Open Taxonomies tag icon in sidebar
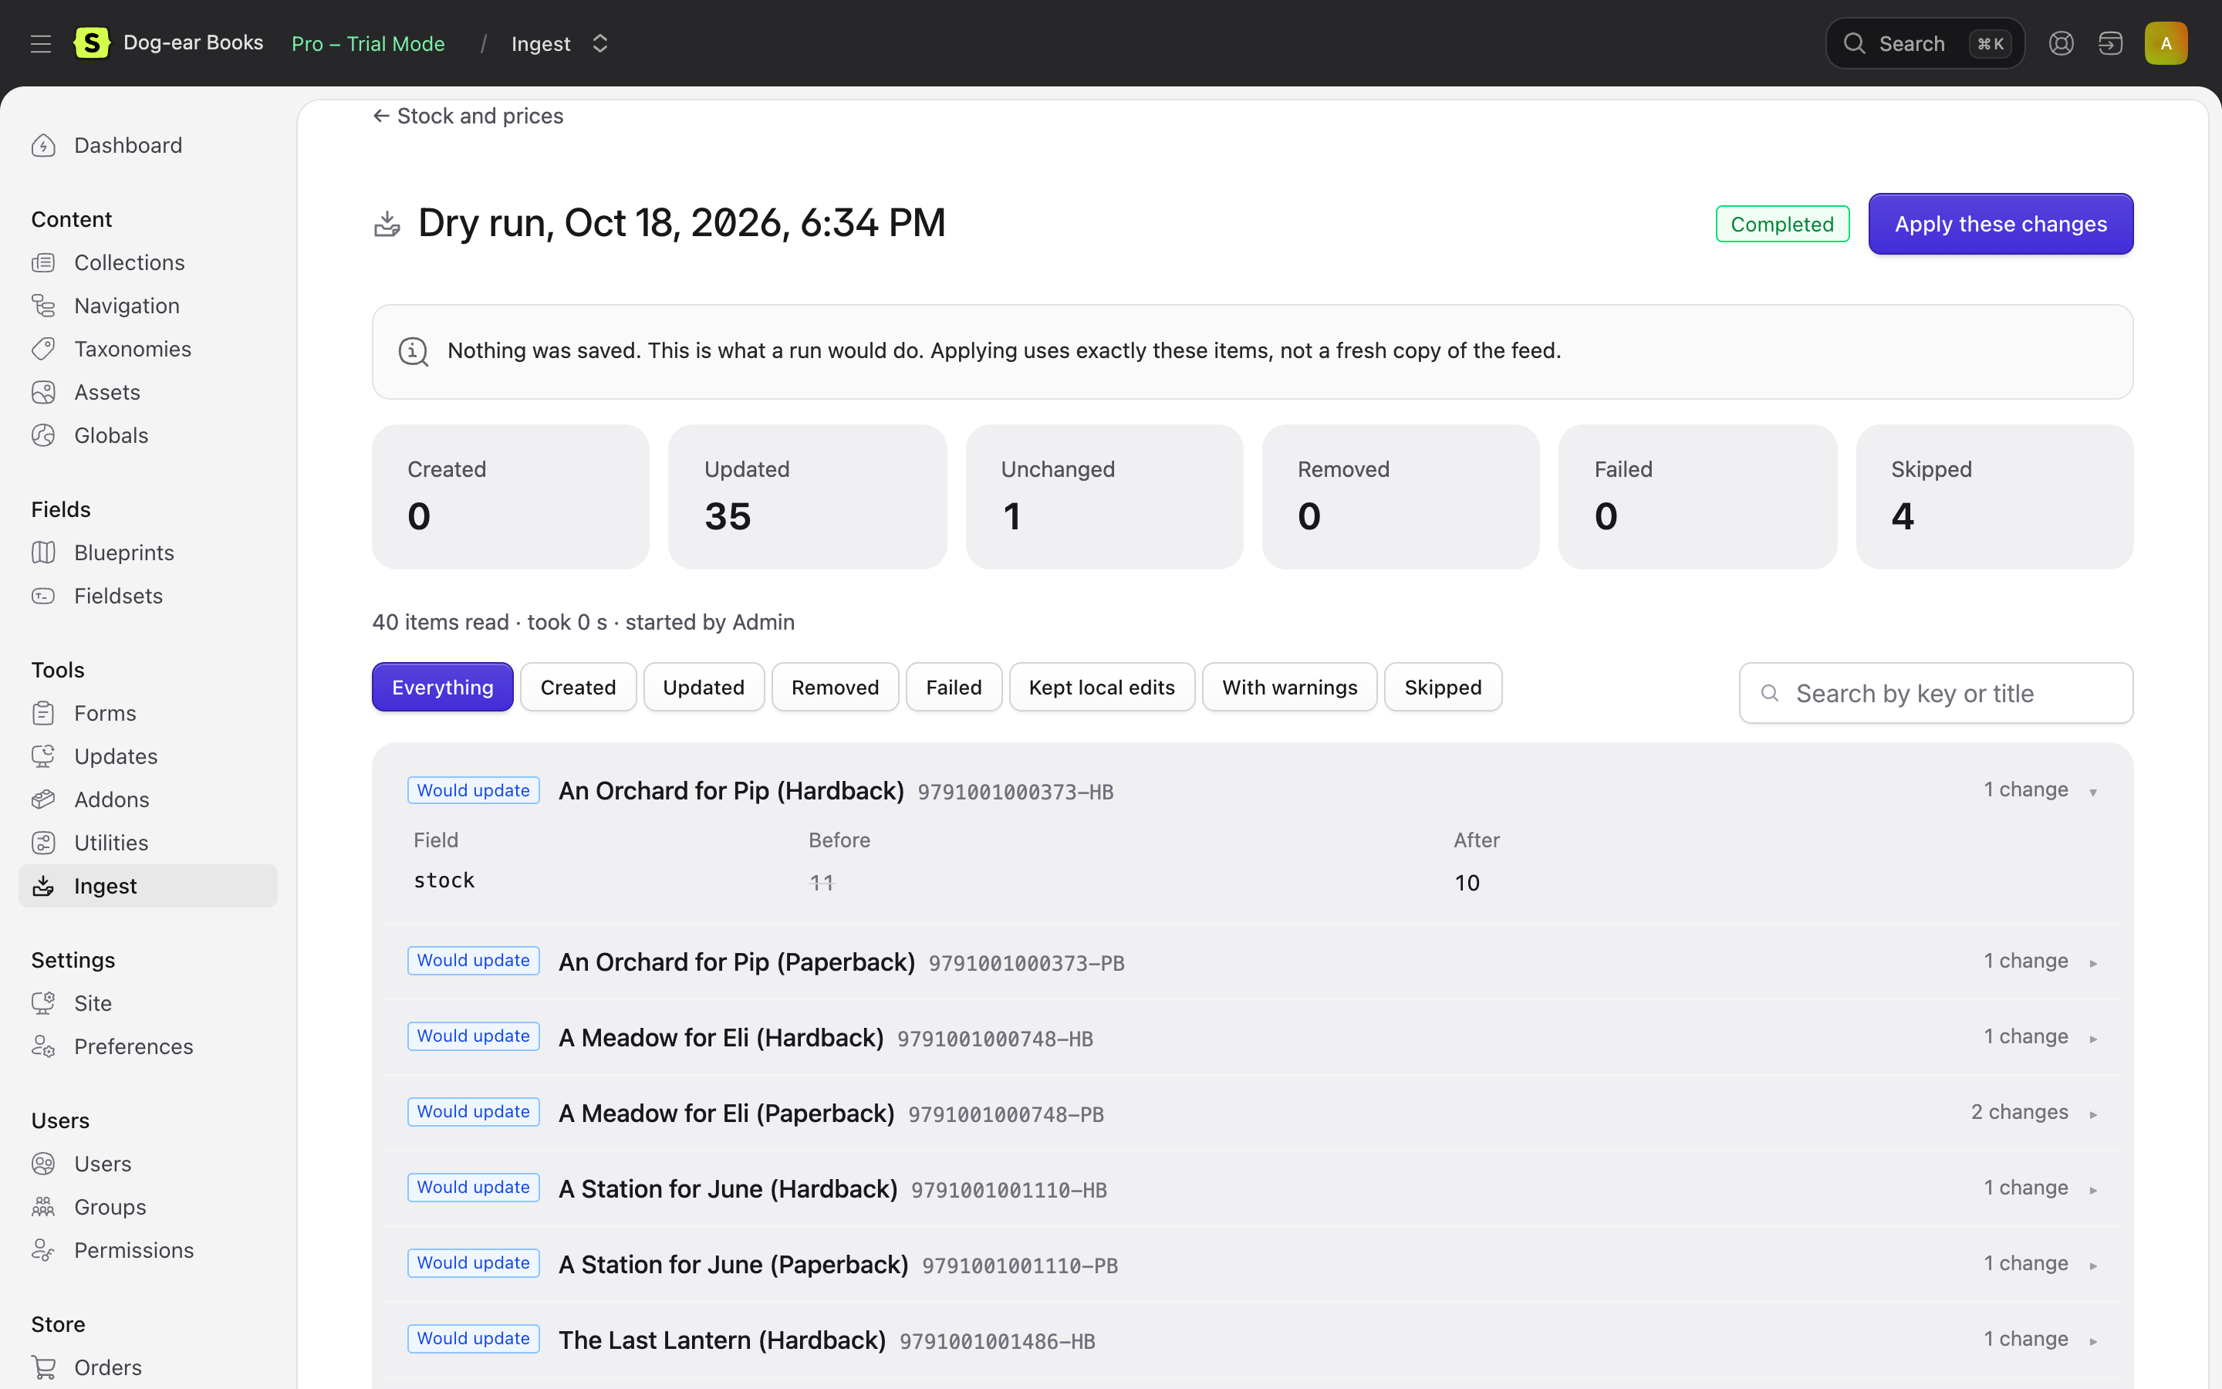Screen dimensions: 2222x1389 (x=43, y=349)
